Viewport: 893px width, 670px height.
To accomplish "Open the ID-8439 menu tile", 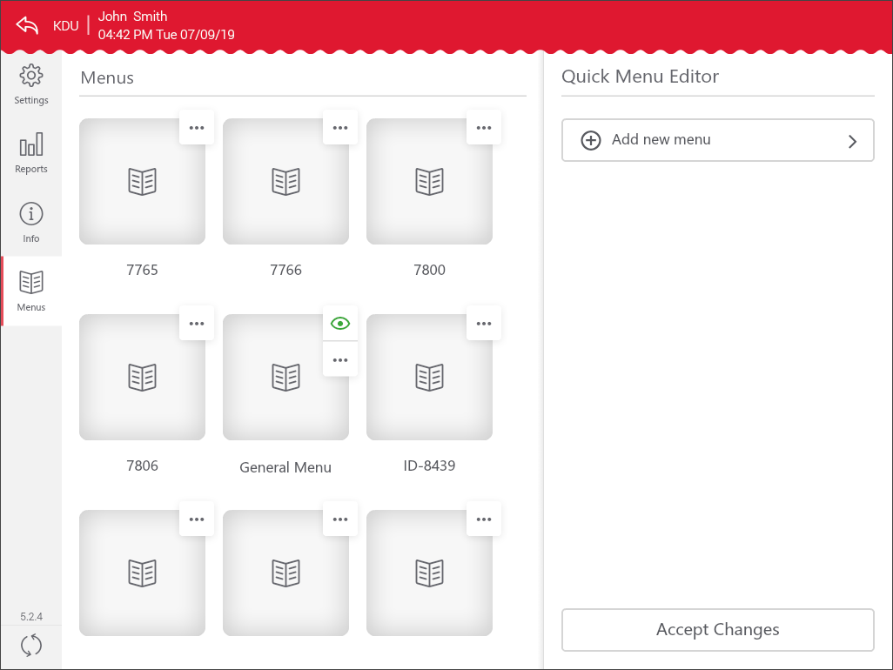I will [429, 378].
